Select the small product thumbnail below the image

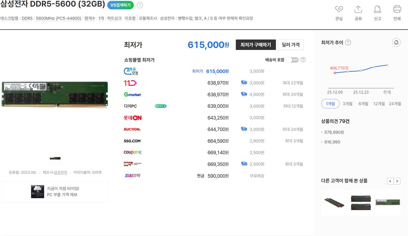coord(55,158)
